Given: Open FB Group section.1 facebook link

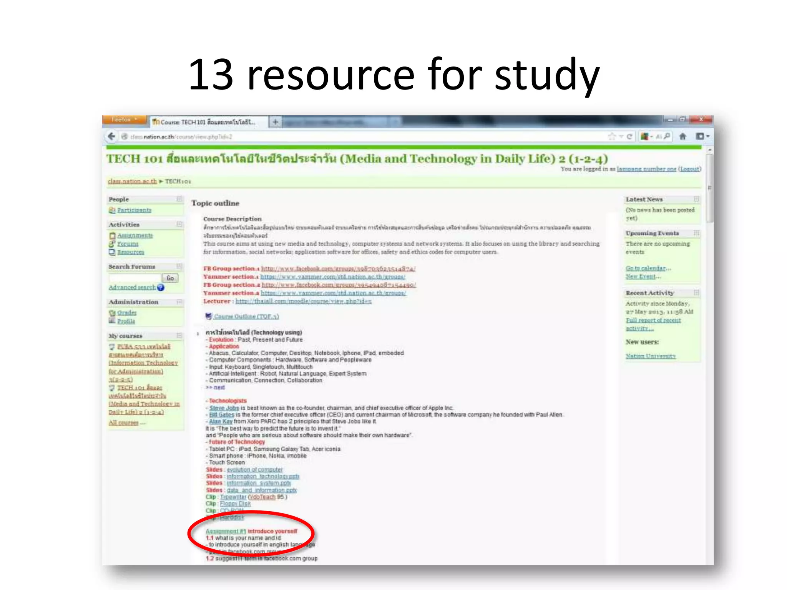Looking at the screenshot, I should click(338, 268).
